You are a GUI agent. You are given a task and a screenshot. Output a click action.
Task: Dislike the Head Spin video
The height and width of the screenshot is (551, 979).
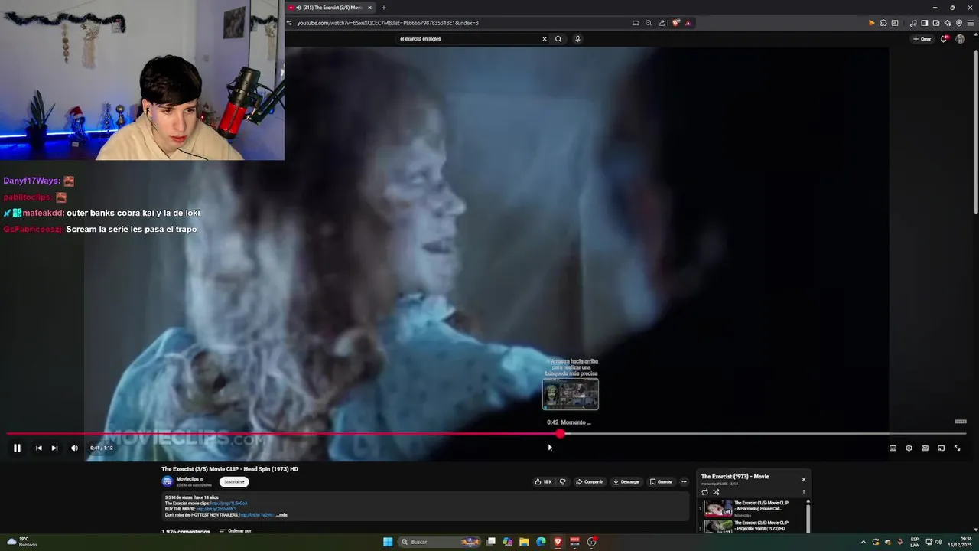pos(562,482)
